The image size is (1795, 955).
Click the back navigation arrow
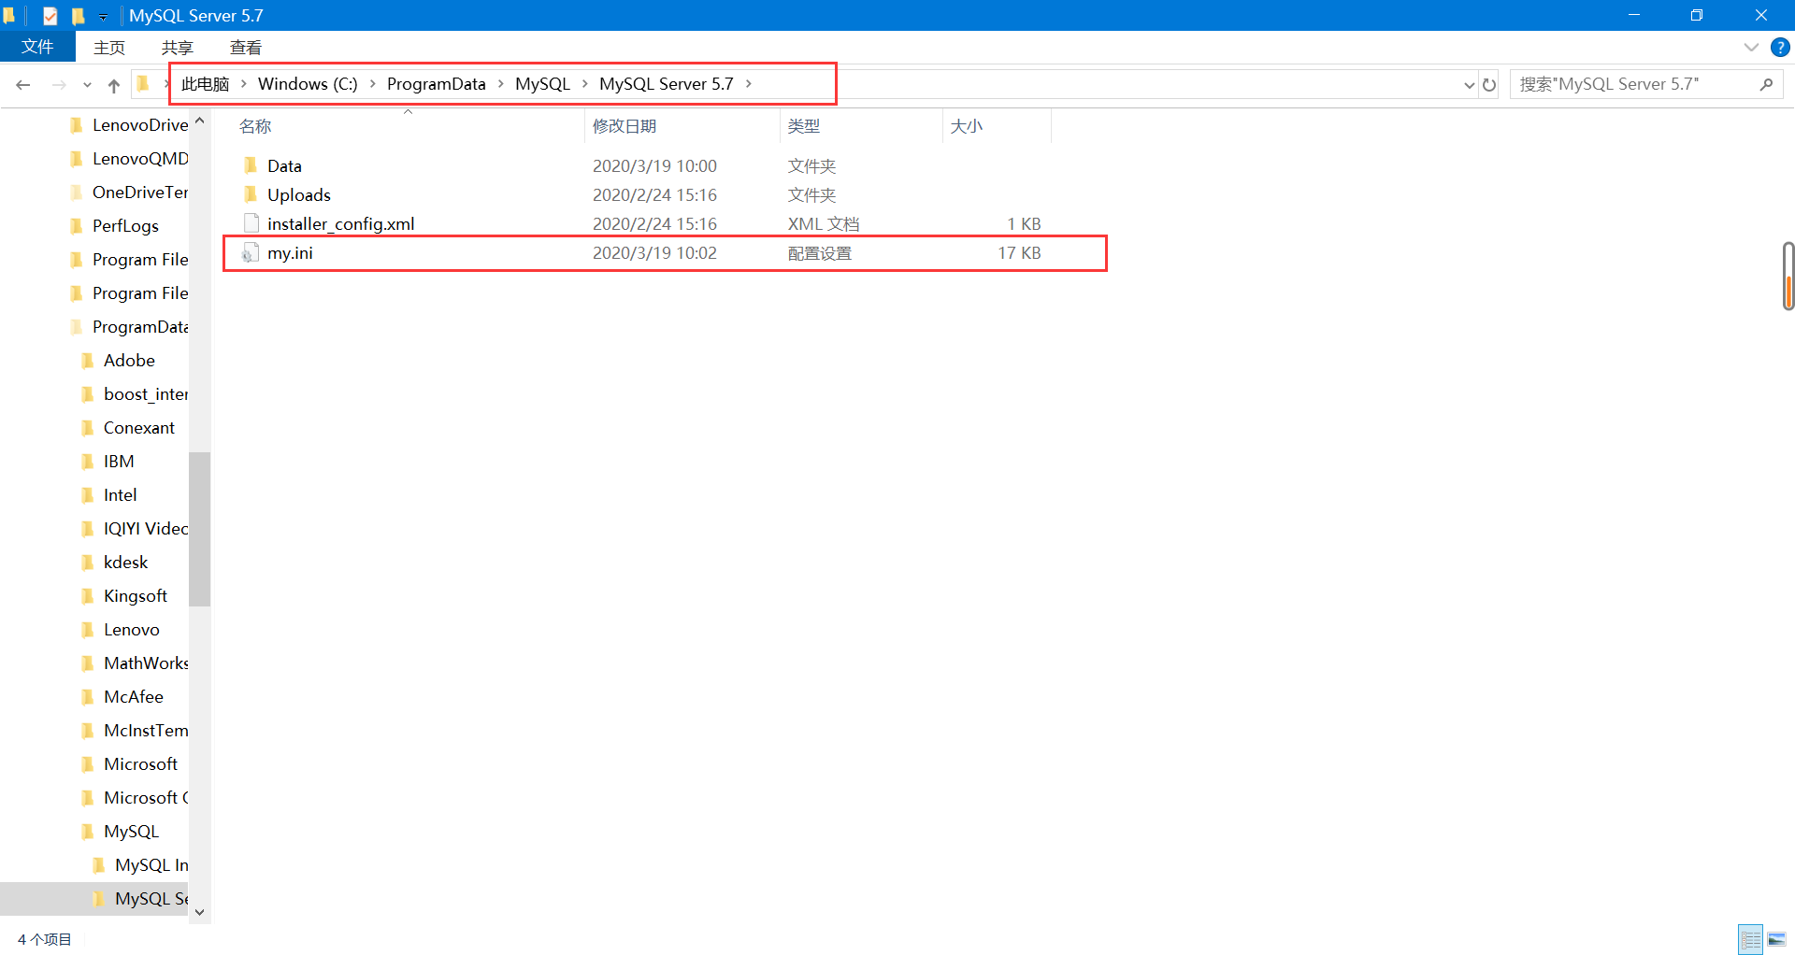coord(22,84)
